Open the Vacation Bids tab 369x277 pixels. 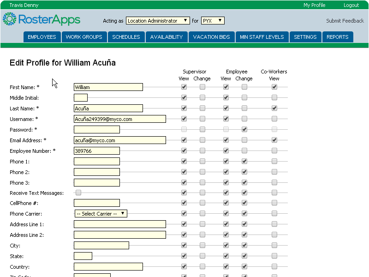(212, 37)
